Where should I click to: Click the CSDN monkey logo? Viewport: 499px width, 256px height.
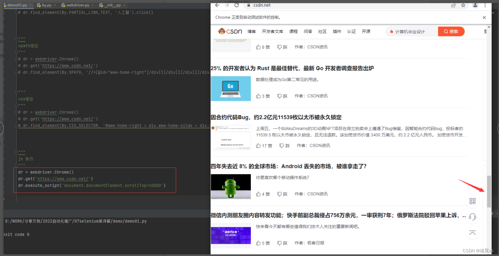[x=230, y=31]
